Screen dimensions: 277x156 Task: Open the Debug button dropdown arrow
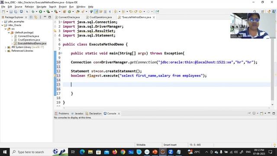point(36,12)
